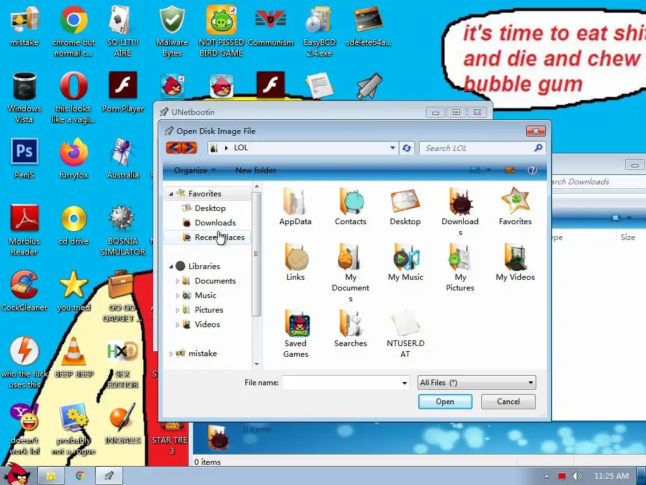Toggle the preview pane icon
This screenshot has height=485, width=646.
point(510,170)
